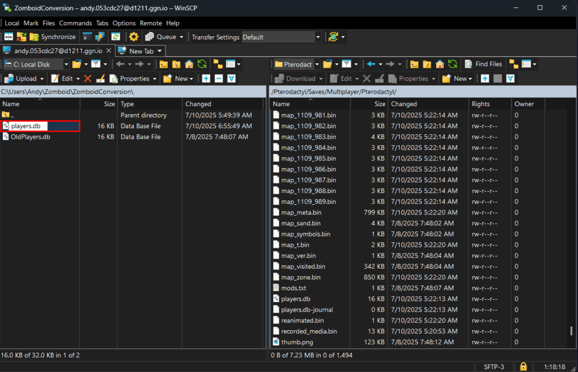This screenshot has width=578, height=372.
Task: Toggle remote Invert Selection icon
Action: pos(510,78)
